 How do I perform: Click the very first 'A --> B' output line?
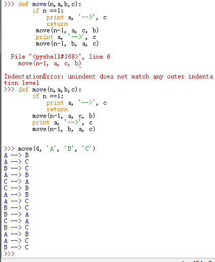tap(16, 155)
